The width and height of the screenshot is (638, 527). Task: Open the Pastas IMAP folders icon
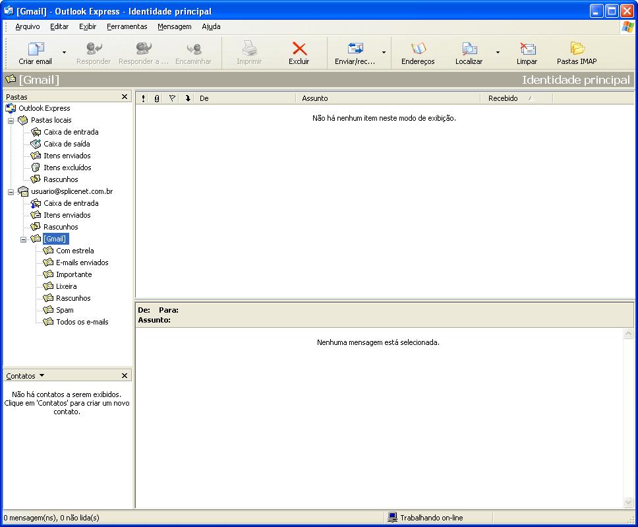(577, 49)
